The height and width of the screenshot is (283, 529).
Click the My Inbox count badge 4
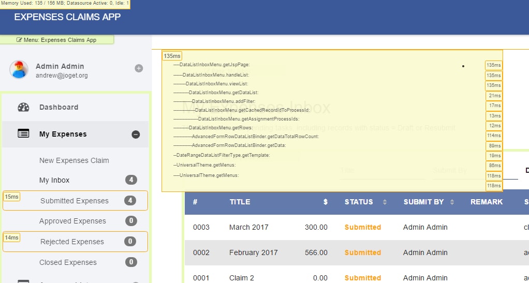pos(131,180)
